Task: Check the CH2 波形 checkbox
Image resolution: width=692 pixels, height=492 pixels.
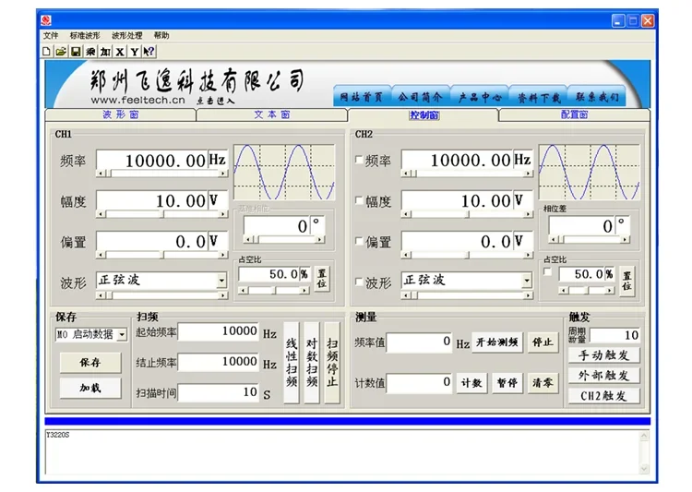Action: [359, 282]
